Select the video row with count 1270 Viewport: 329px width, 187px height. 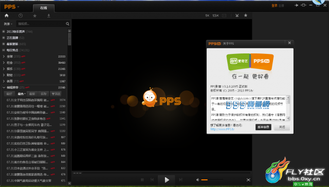coord(34,125)
